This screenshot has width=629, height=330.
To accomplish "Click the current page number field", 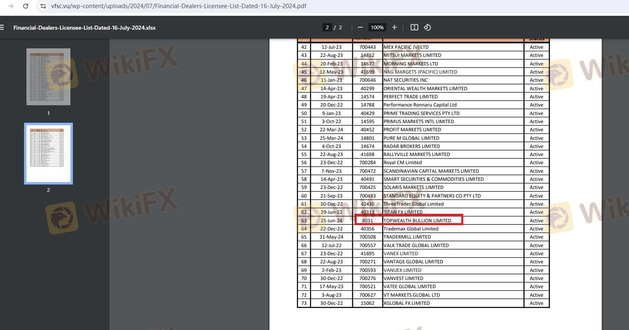I will point(327,27).
